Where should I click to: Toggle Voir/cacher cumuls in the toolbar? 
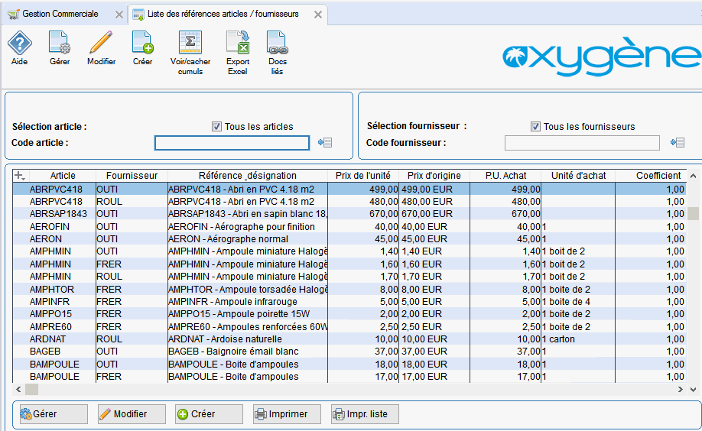190,53
